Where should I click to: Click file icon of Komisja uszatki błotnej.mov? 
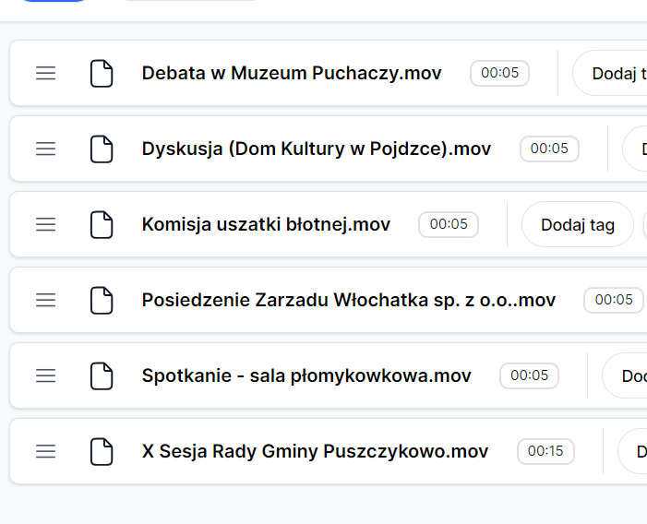tap(102, 225)
